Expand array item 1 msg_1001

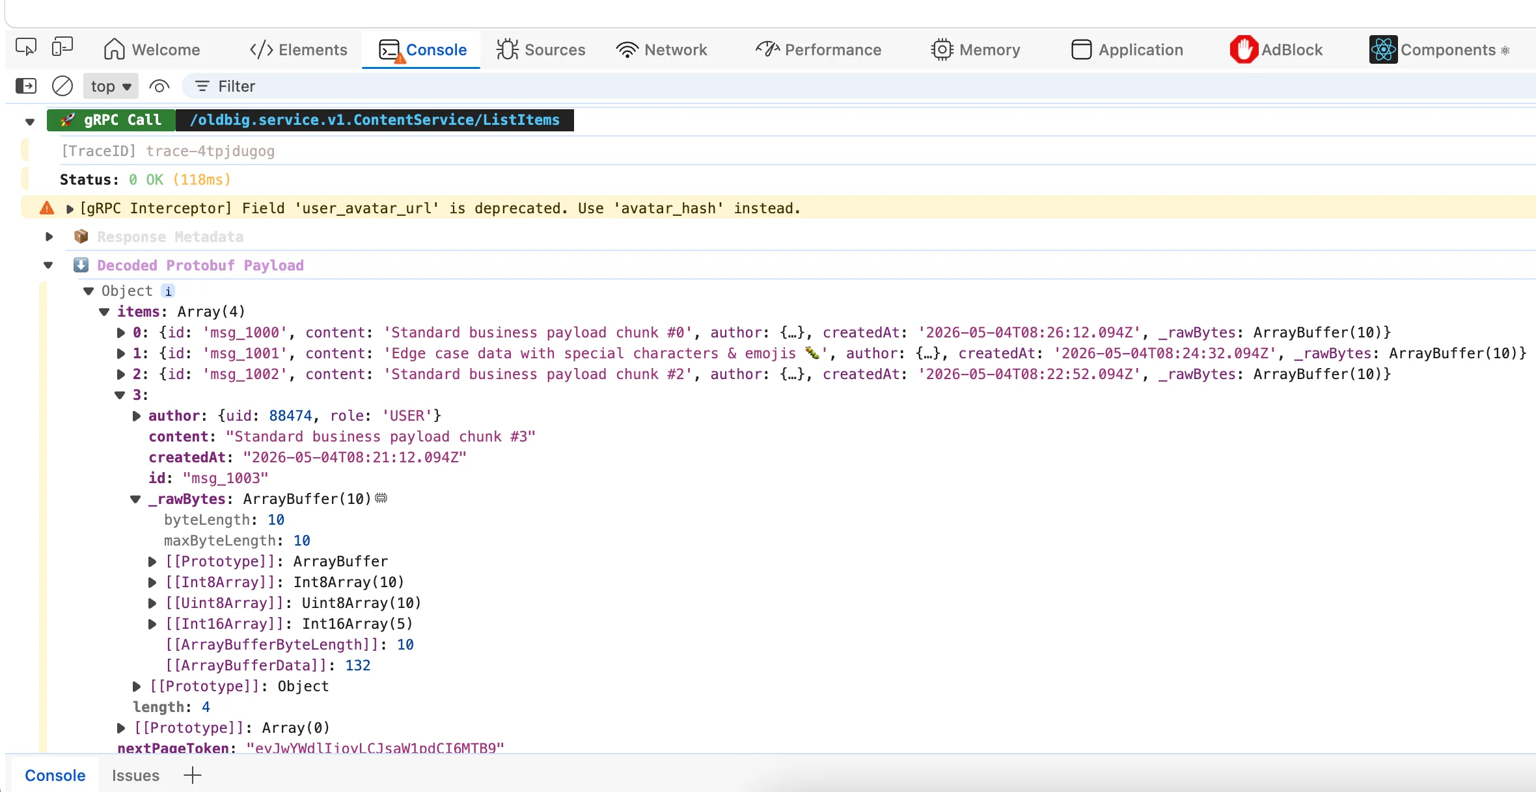tap(120, 354)
